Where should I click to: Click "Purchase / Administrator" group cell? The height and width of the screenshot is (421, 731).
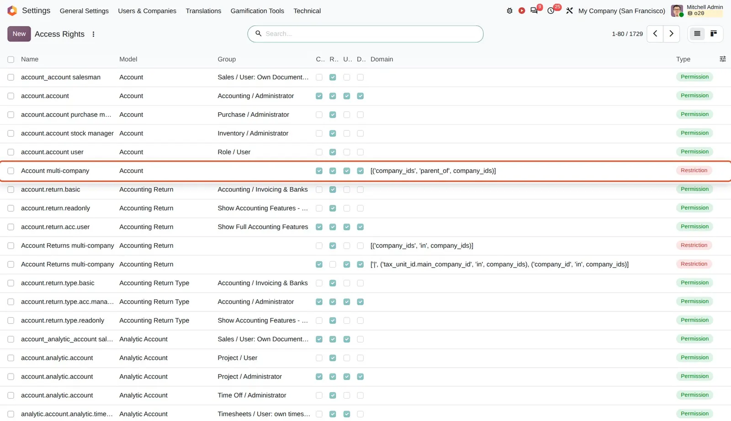pyautogui.click(x=253, y=115)
